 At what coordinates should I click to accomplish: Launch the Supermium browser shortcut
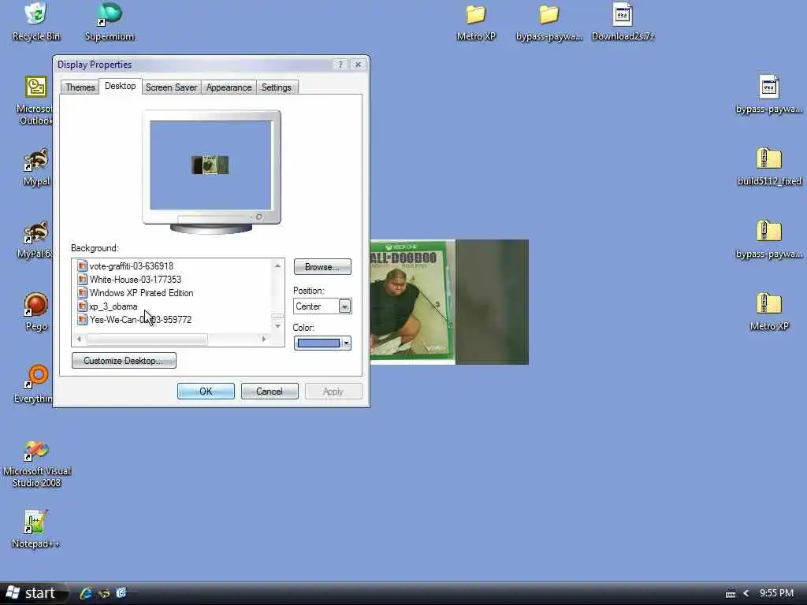(x=109, y=21)
